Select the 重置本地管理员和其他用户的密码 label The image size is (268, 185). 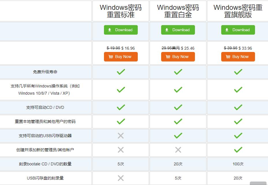pos(45,122)
